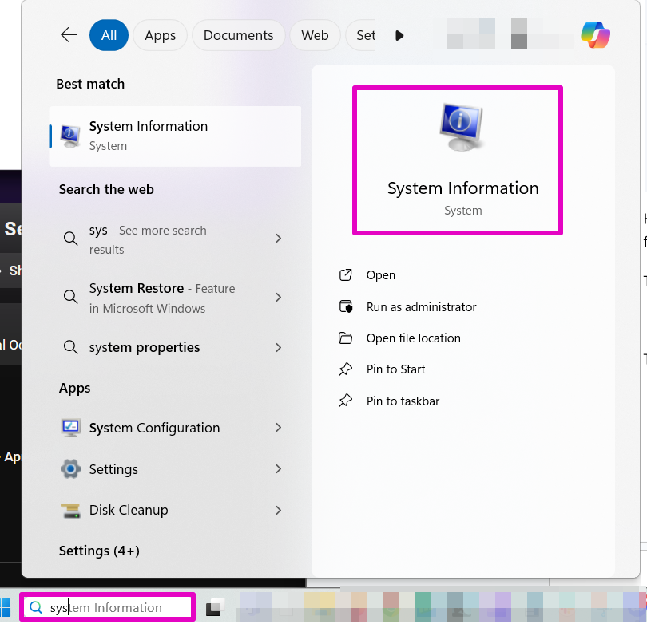
Task: Click the Pin to Start pin icon
Action: 345,369
